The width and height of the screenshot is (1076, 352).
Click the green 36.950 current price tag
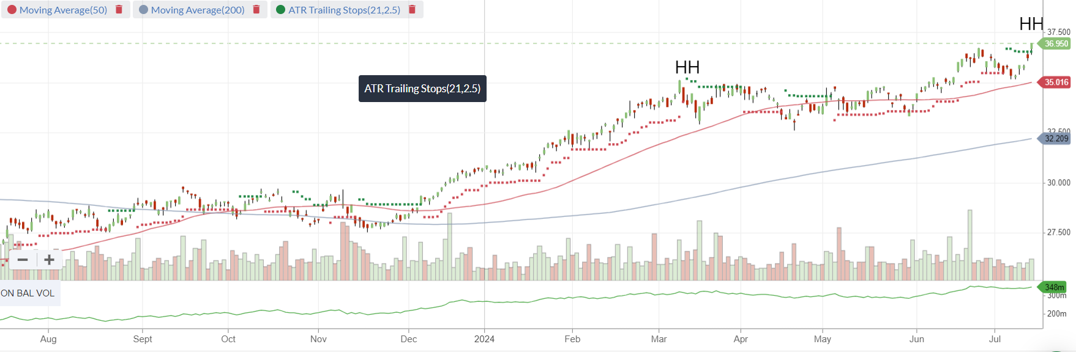tap(1056, 43)
